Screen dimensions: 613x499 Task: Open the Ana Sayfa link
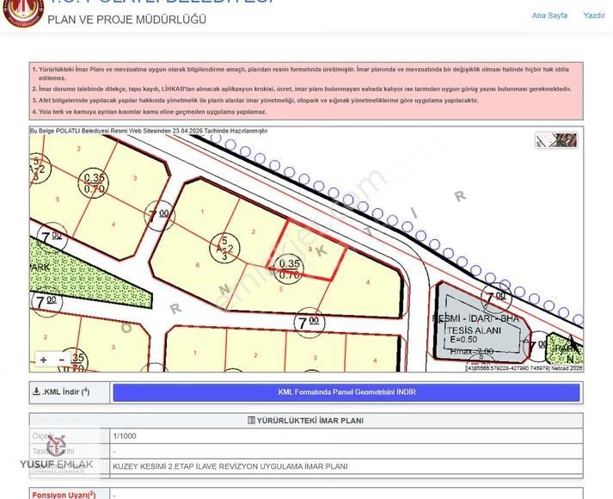tap(549, 15)
